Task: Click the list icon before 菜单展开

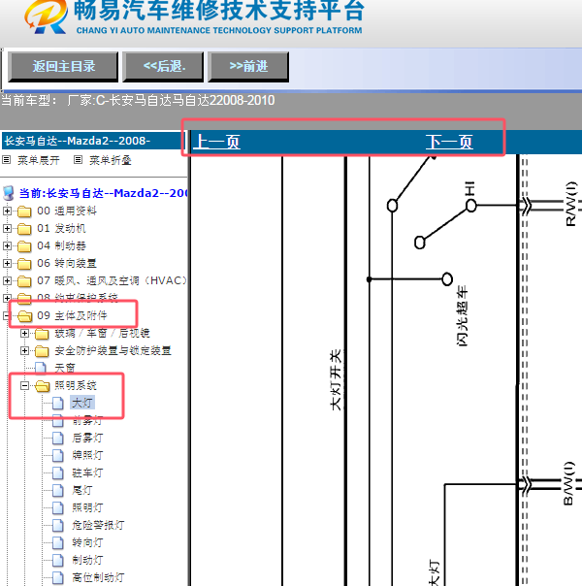Action: [6, 160]
